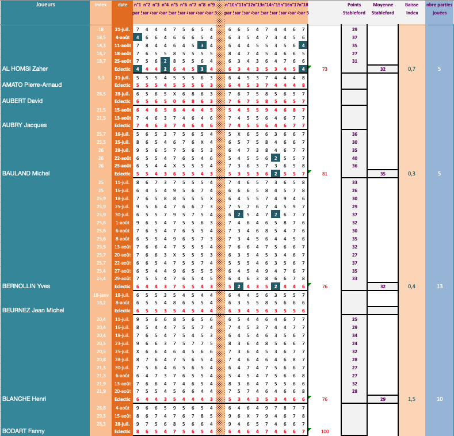Click eclectic total 73 for AL HOMSI
This screenshot has height=436, width=454.
[x=325, y=69]
